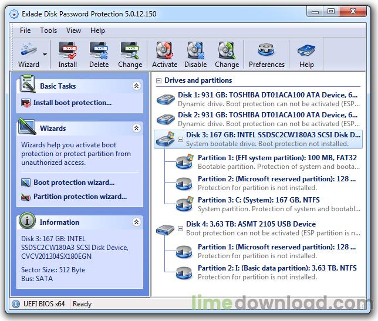Select Disk 1 TOSHIBA drive entry
The image size is (378, 321).
click(267, 94)
